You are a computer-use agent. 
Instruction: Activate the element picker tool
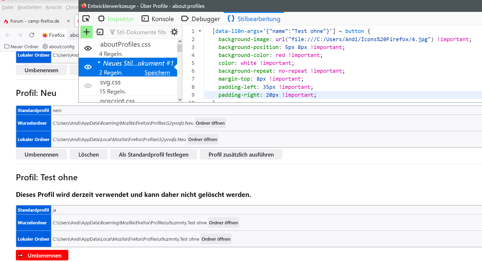click(86, 19)
